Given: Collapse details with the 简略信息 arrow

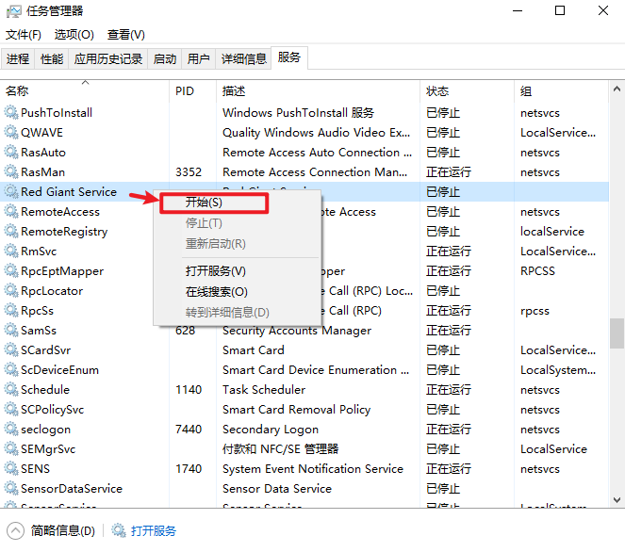Looking at the screenshot, I should click(16, 531).
